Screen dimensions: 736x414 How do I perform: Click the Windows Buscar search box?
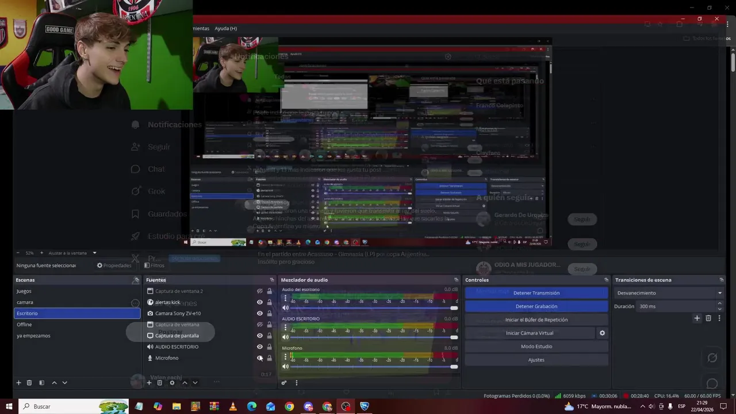point(74,407)
